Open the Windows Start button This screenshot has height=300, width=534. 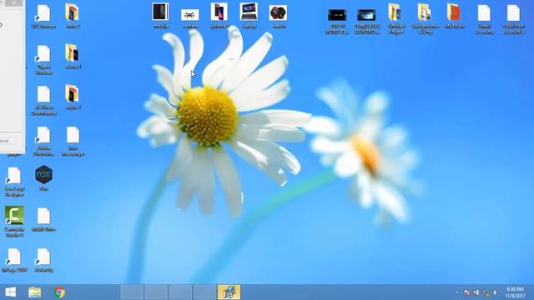tap(11, 292)
